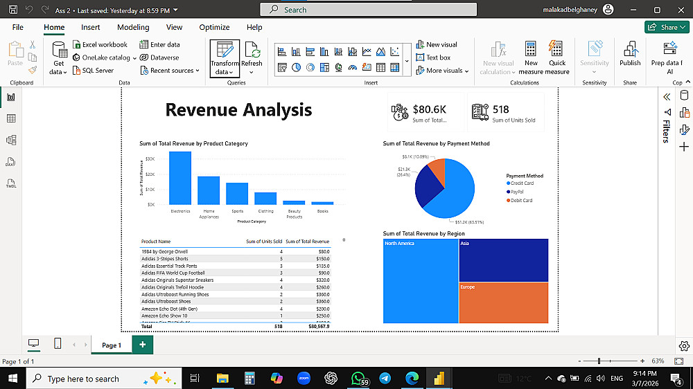Screen dimensions: 693x389
Task: Toggle Debit Card in payment legend
Action: pos(519,201)
